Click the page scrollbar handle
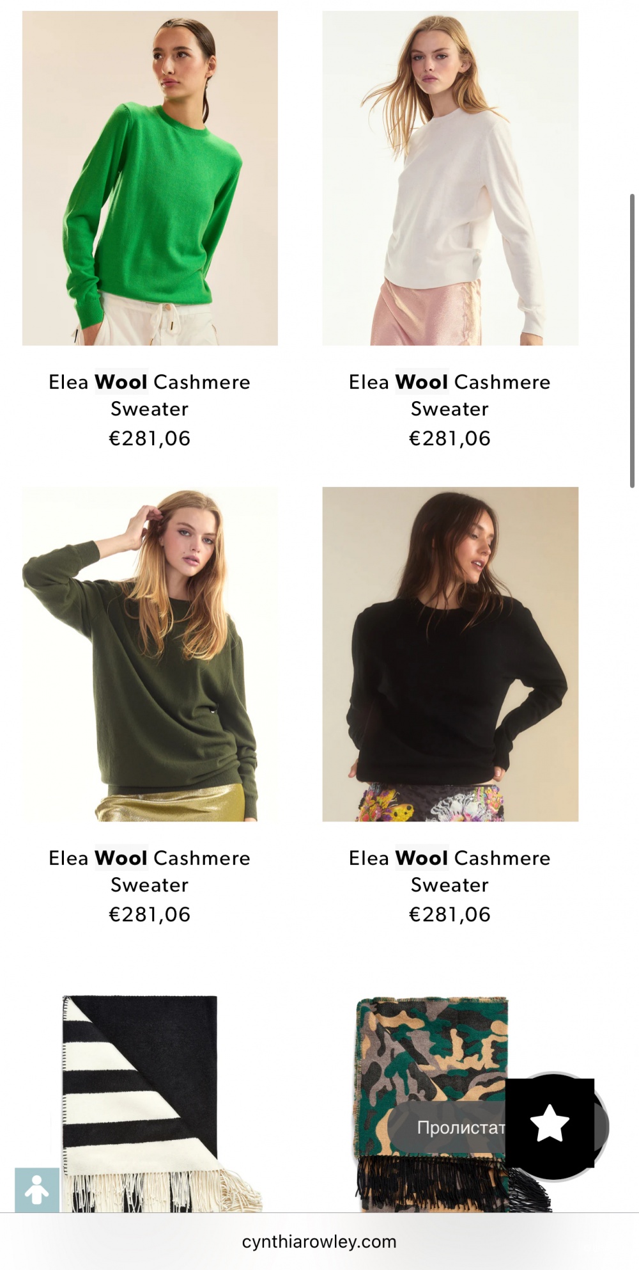 (x=632, y=340)
